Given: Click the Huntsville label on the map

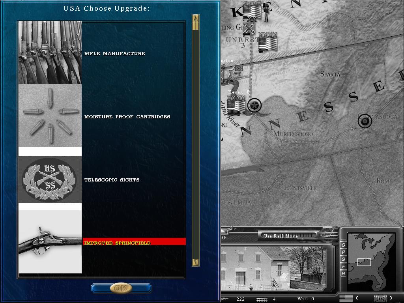Looking at the screenshot, I should tap(300, 188).
